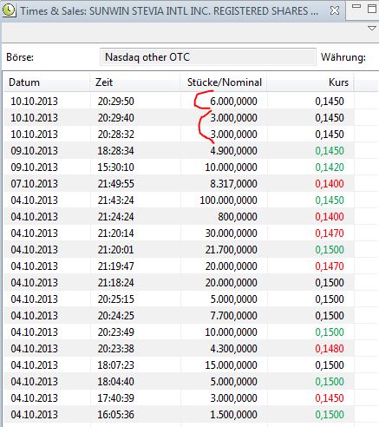Image resolution: width=379 pixels, height=427 pixels.
Task: Click the time 21:24:24
Action: tap(115, 217)
